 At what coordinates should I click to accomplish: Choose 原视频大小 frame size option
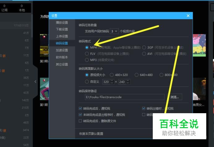pos(87,75)
